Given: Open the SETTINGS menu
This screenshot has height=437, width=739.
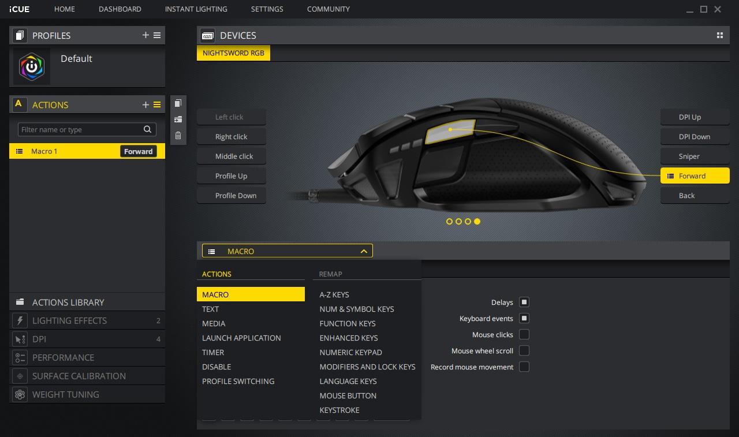Looking at the screenshot, I should tap(267, 9).
